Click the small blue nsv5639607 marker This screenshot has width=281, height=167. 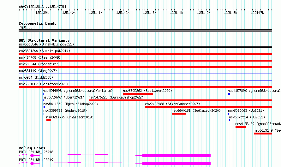point(43,100)
